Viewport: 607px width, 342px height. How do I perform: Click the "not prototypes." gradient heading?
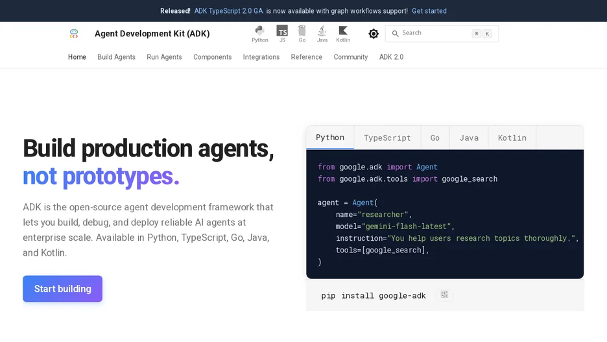101,177
